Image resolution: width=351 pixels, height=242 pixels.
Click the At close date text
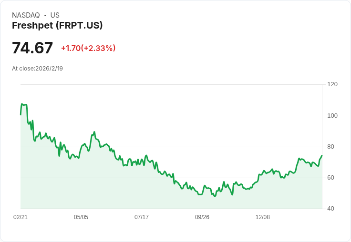click(x=37, y=68)
